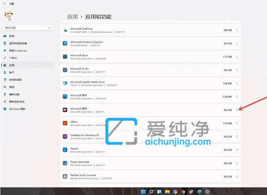267x195 pixels.
Task: Open more options for Microsoft To Do
Action: (x=237, y=70)
